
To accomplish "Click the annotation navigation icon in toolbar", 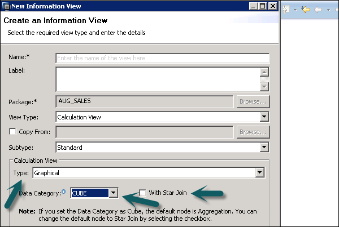I will point(286,10).
